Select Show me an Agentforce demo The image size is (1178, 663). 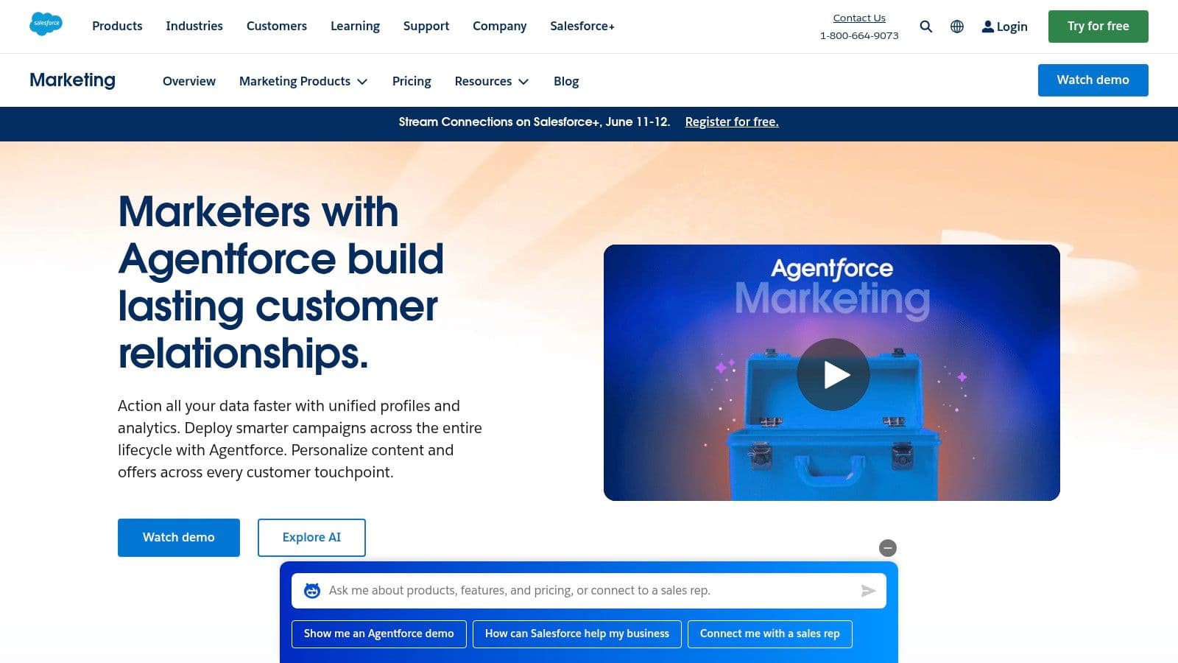379,634
